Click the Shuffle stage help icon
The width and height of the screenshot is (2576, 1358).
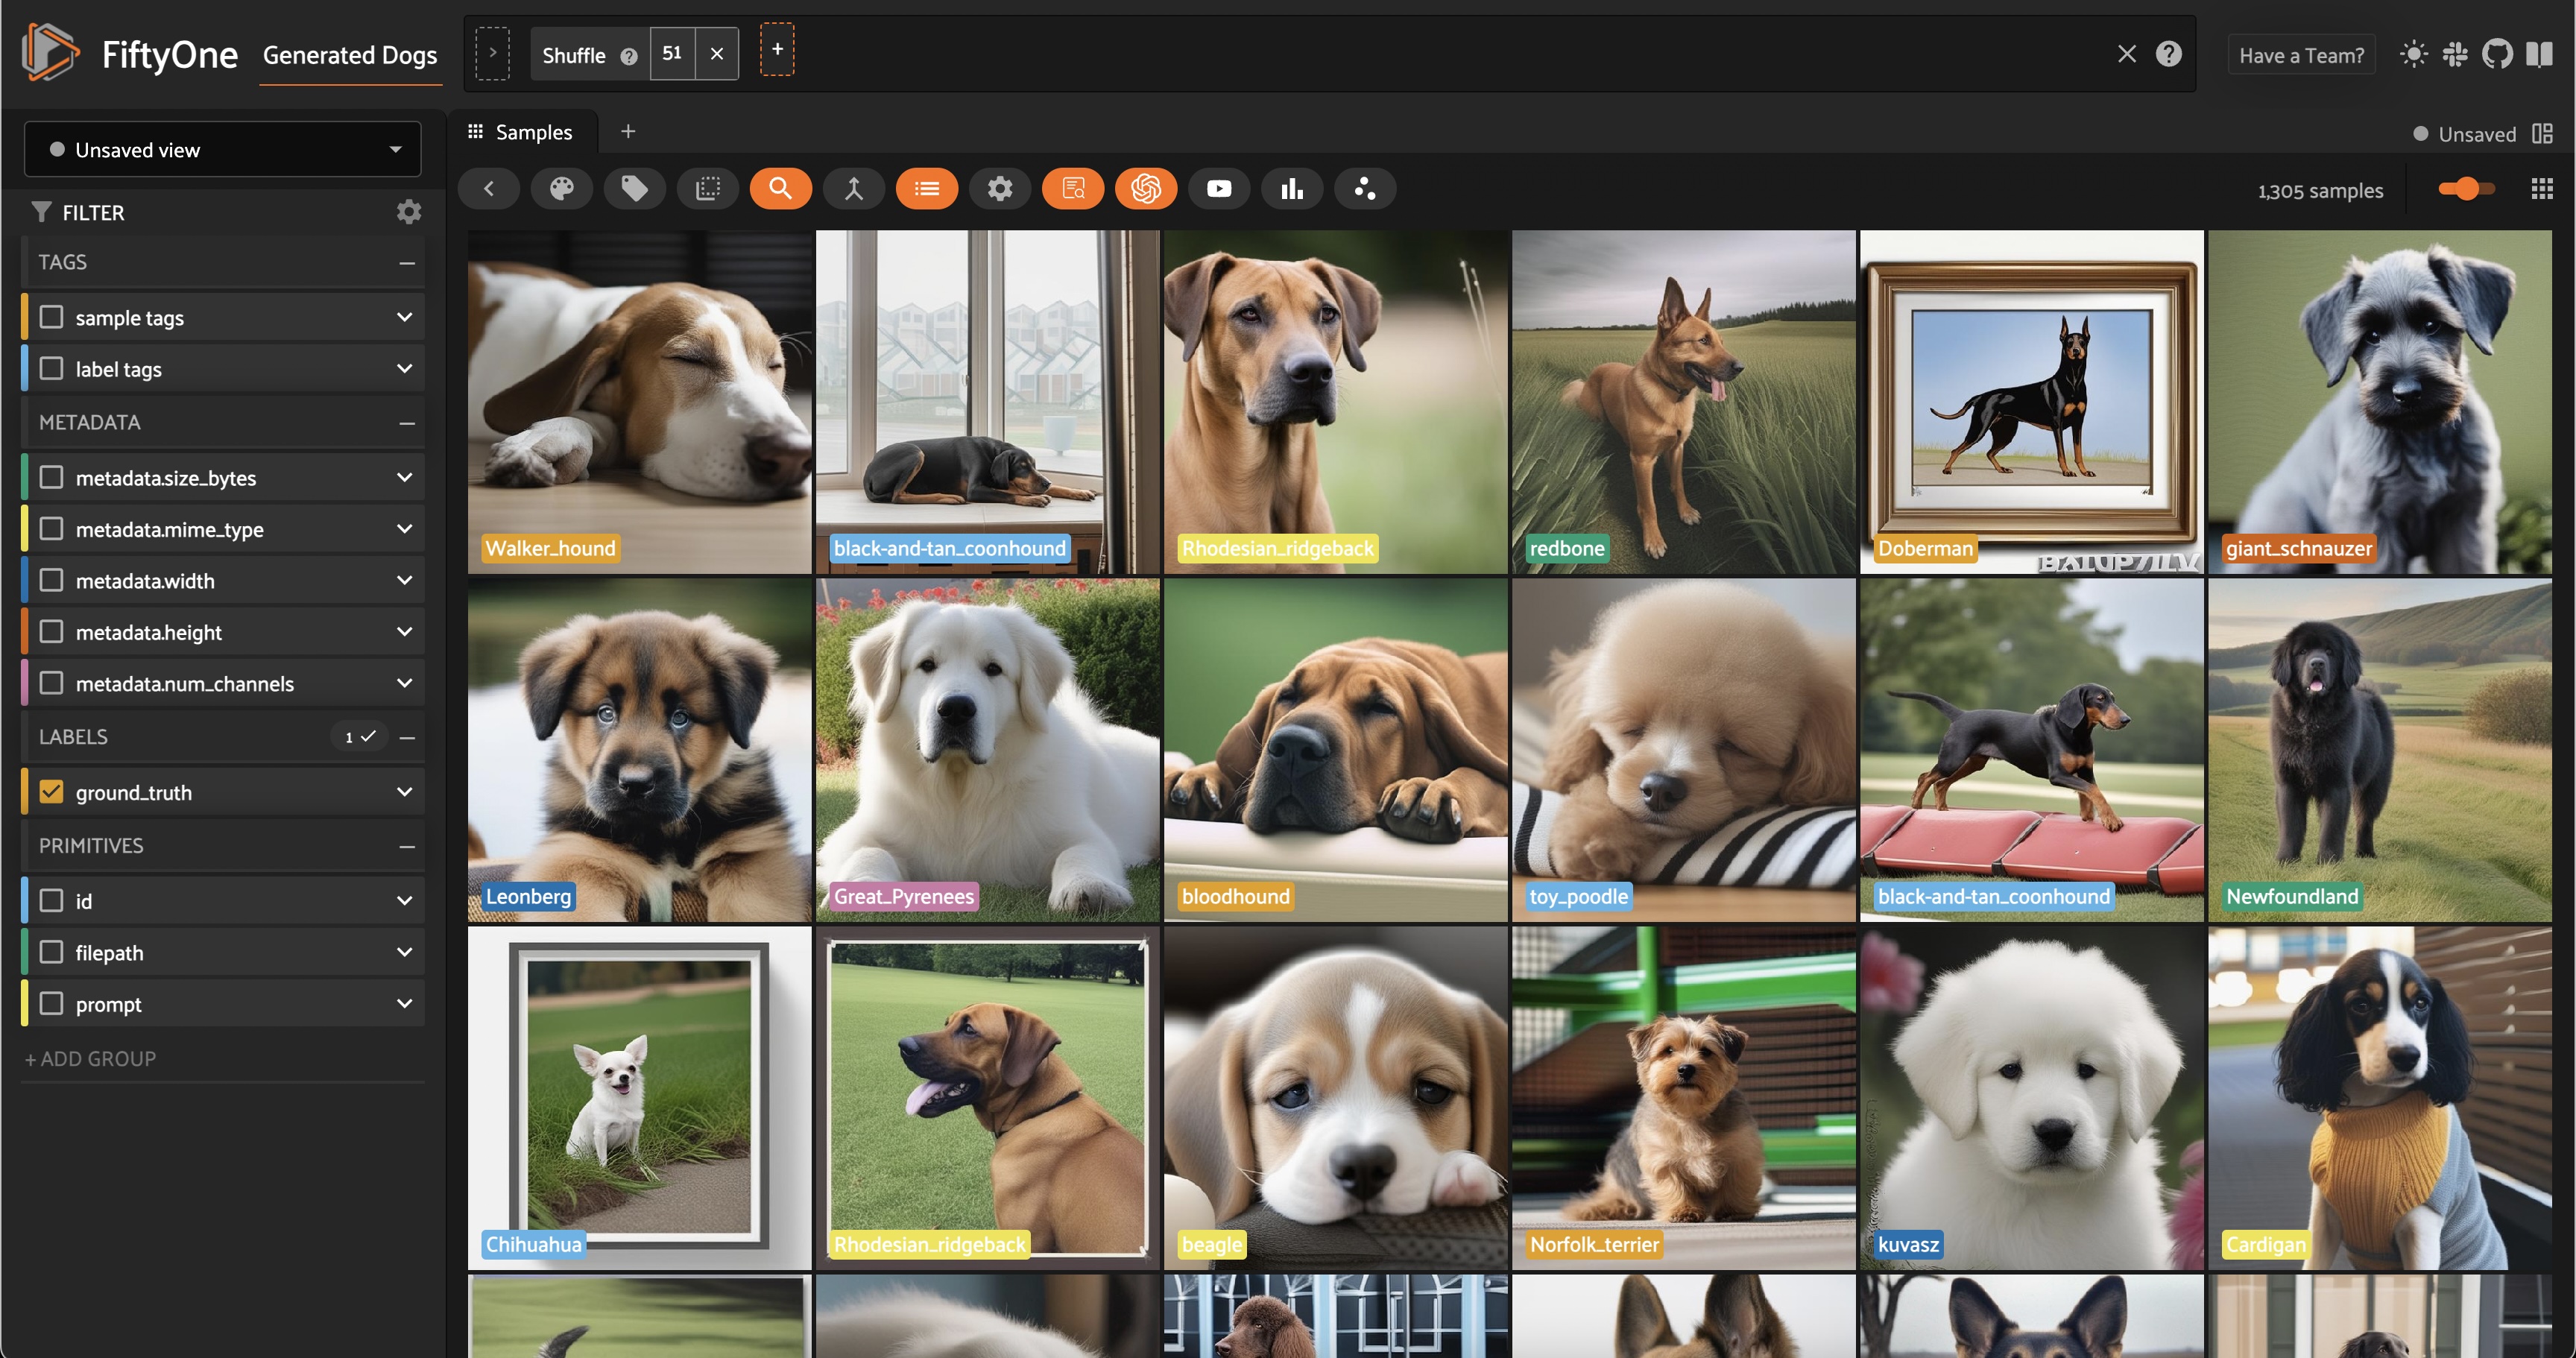pos(628,56)
